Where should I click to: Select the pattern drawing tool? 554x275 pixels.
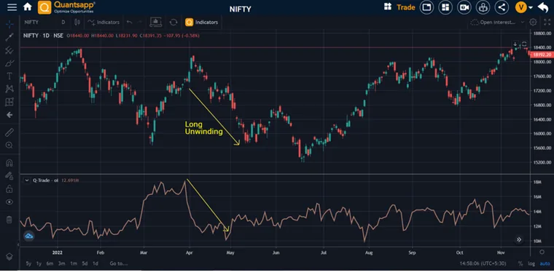point(9,89)
